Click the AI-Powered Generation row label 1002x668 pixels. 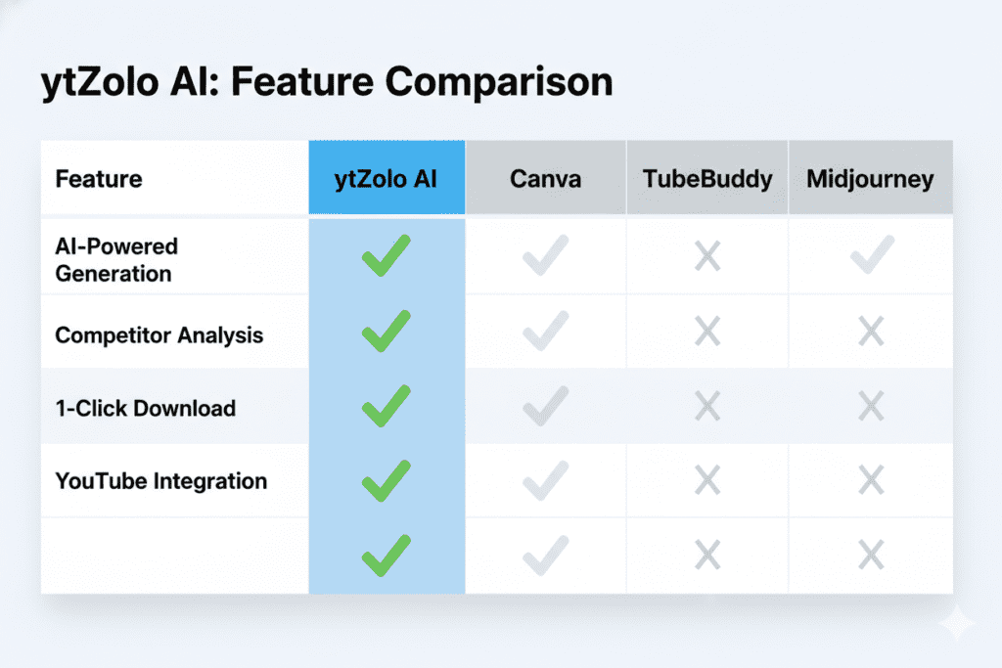pyautogui.click(x=114, y=260)
